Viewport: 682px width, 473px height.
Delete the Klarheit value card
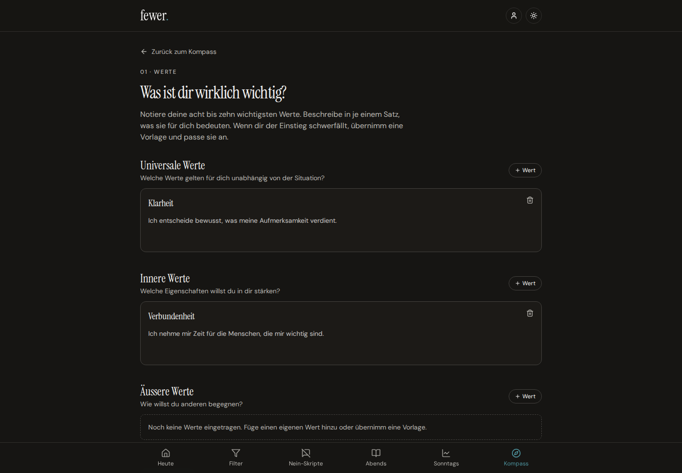pos(530,200)
